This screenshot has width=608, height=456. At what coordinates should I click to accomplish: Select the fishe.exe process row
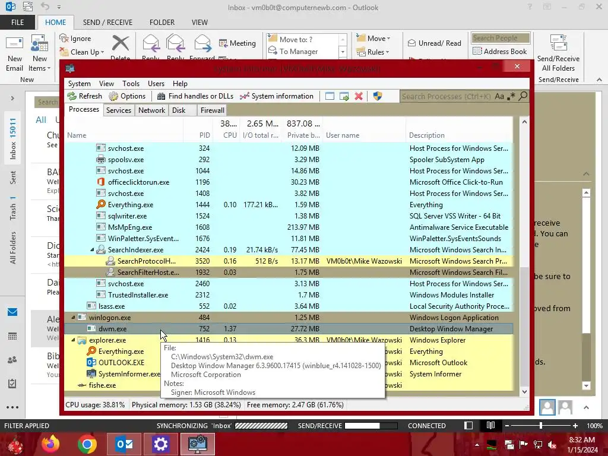pos(289,385)
